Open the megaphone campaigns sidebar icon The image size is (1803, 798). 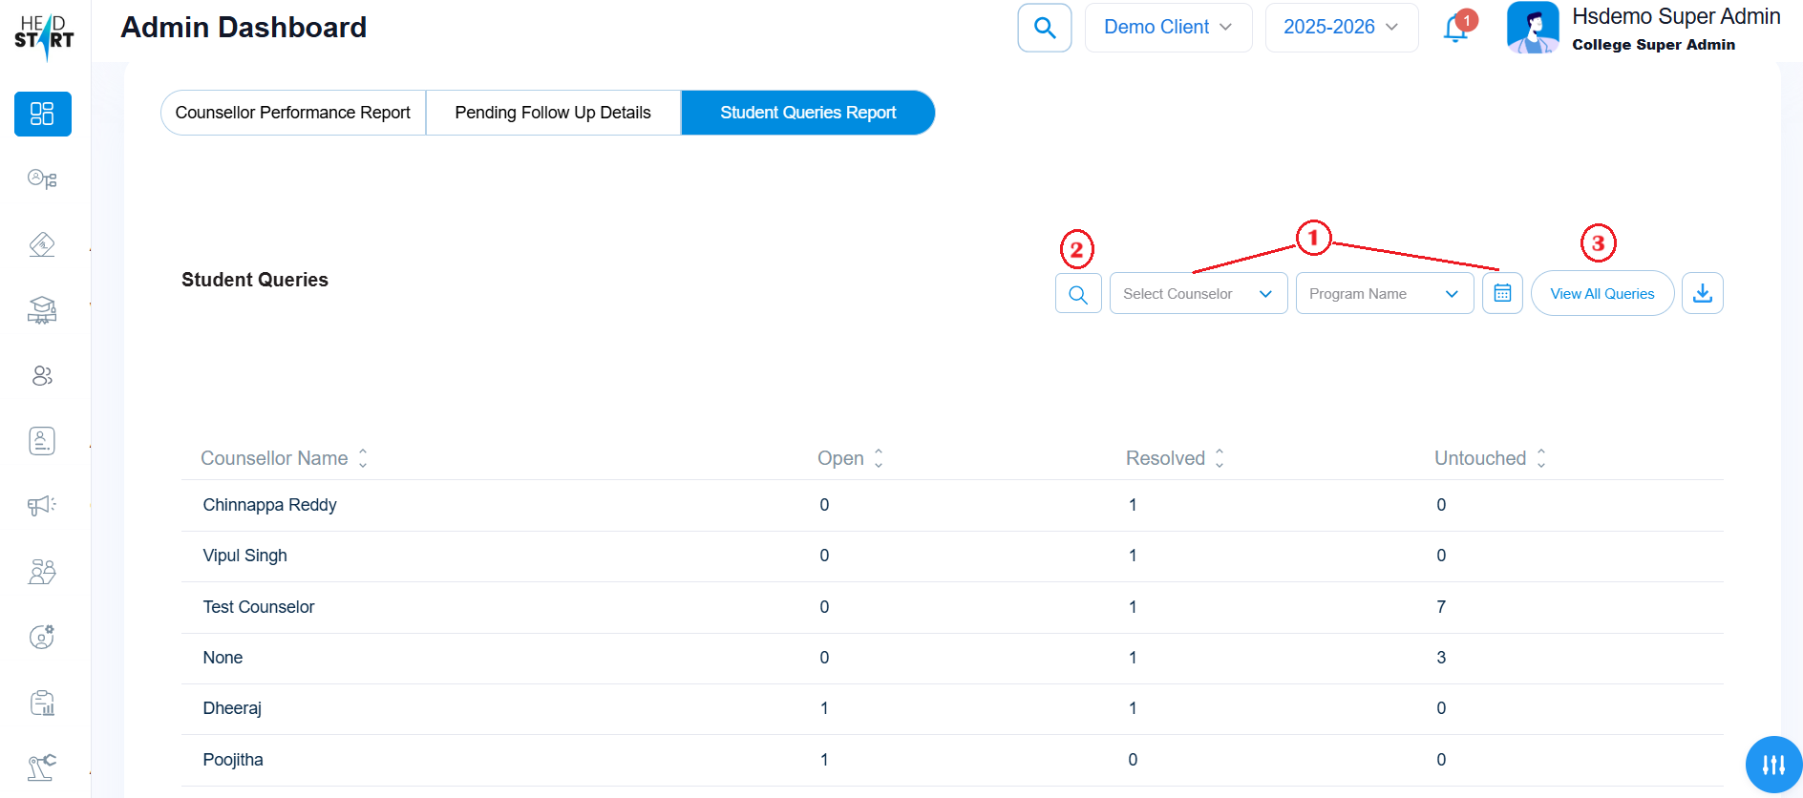click(42, 505)
